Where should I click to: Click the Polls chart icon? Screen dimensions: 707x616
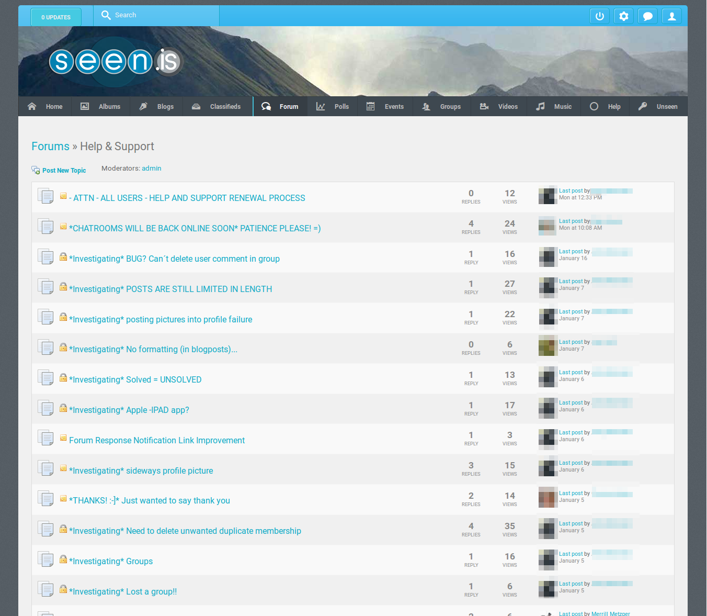pos(321,106)
